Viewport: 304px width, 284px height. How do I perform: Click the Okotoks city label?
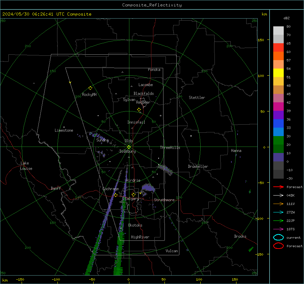[135, 225]
